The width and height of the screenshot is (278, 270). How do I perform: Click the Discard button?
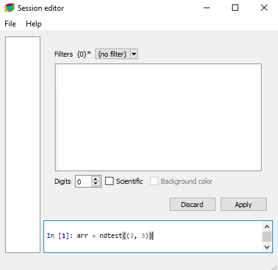(x=192, y=205)
